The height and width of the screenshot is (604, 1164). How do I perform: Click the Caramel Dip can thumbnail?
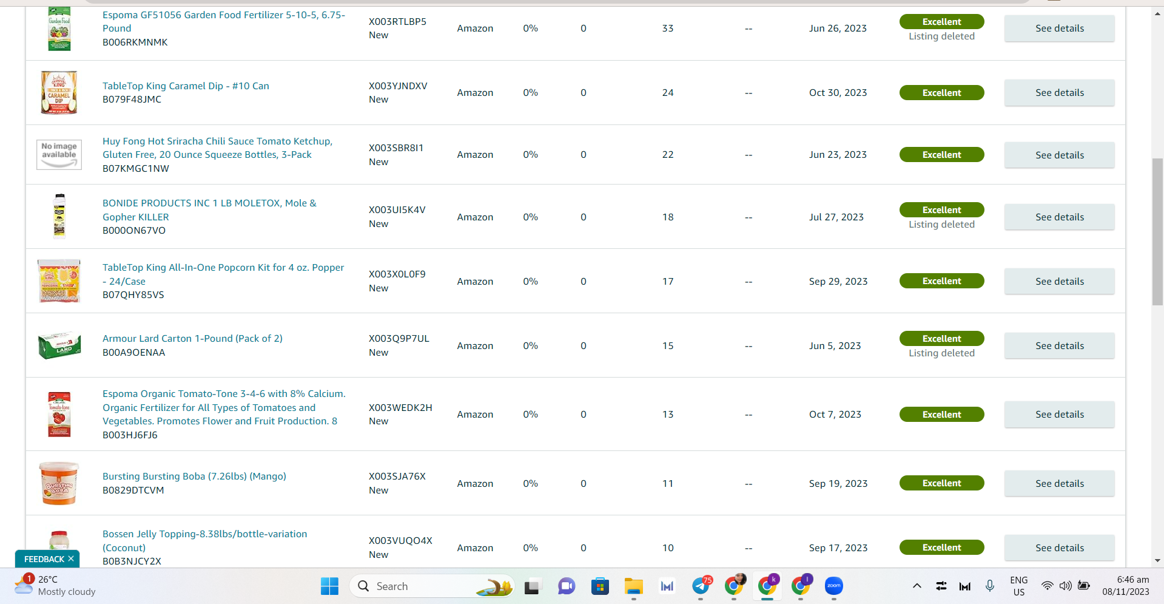coord(59,92)
